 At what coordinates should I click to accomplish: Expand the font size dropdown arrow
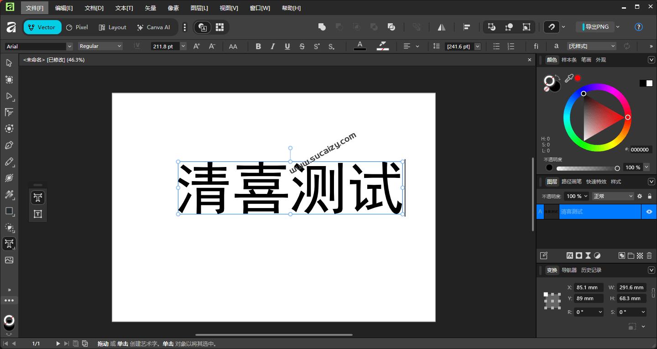coord(183,46)
